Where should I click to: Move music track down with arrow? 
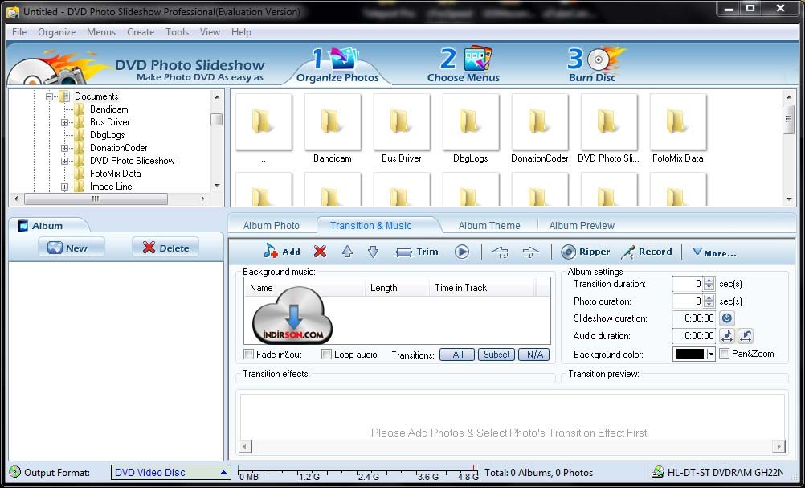coord(374,251)
